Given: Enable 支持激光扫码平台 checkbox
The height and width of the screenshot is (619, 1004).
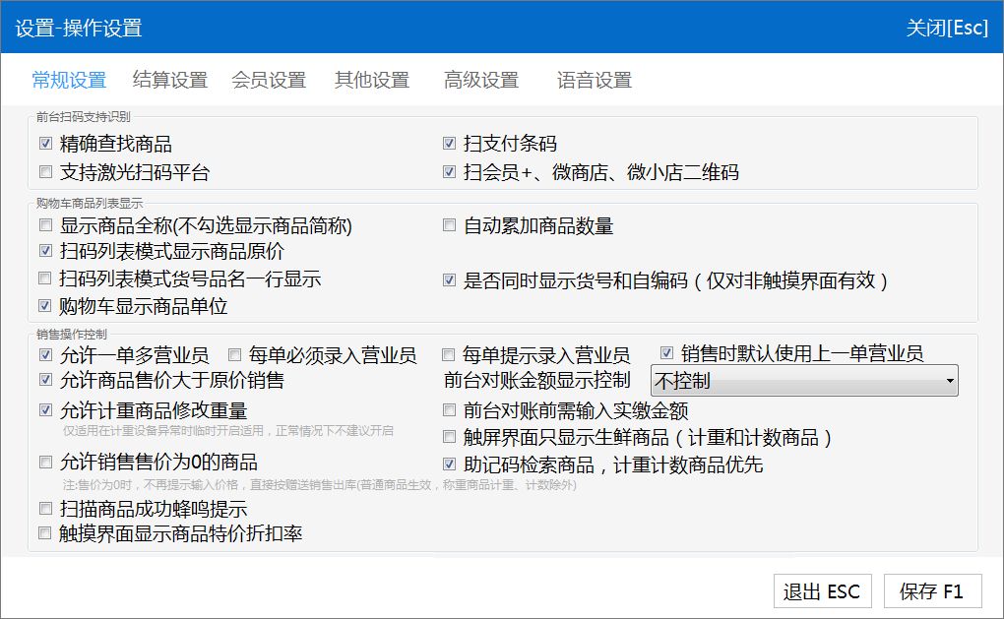Looking at the screenshot, I should 45,173.
